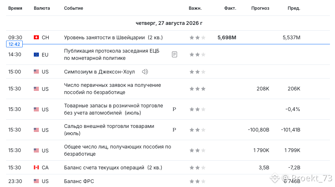Open Симпозиум в Джексон-Хоул event
This screenshot has height=187, width=335.
[x=99, y=72]
